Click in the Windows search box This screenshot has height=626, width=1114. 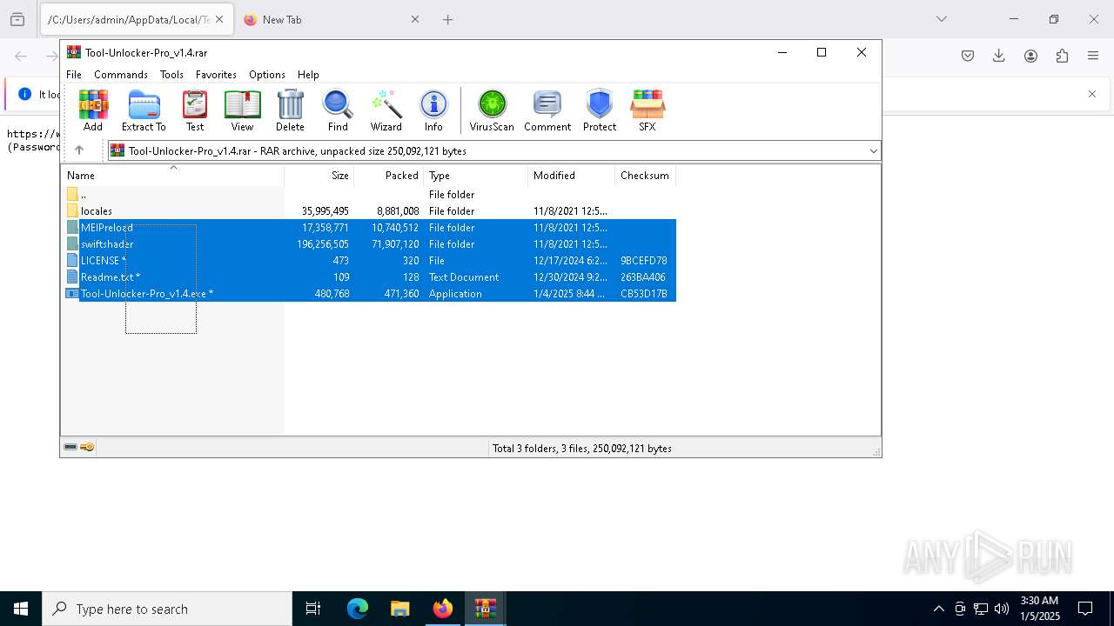click(167, 609)
